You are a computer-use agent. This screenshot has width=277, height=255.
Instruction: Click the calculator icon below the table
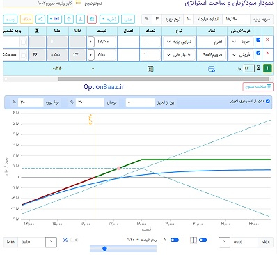point(150,69)
